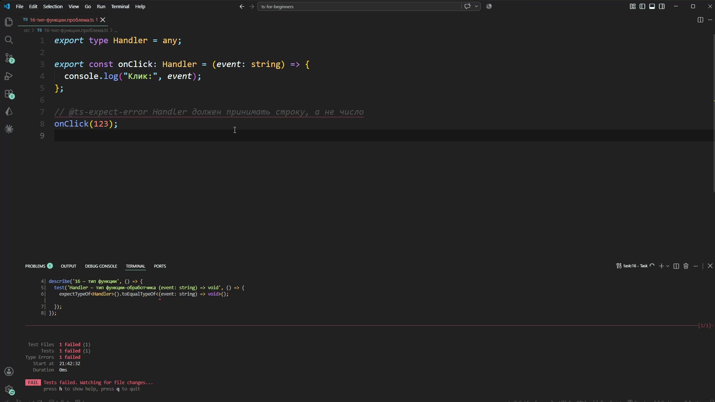Expand chat dropdown arrow beside command center
Image resolution: width=715 pixels, height=402 pixels.
(476, 6)
